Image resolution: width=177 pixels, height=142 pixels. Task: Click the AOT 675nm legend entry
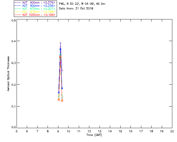(x=35, y=9)
